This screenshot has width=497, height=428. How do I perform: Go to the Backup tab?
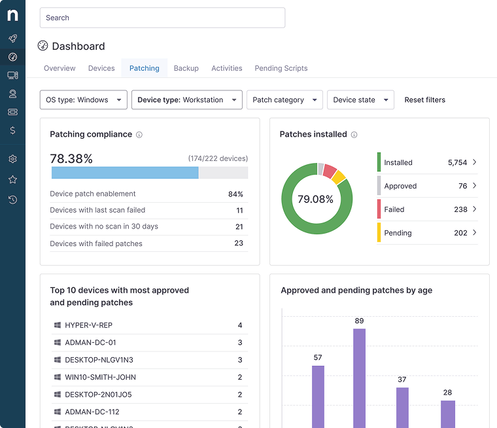coord(186,68)
